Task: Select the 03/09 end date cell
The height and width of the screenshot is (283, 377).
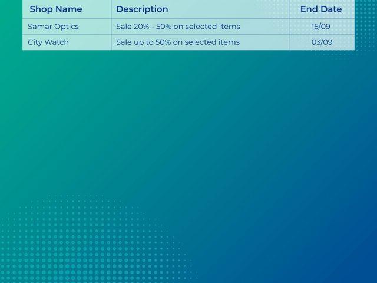Action: [x=322, y=42]
